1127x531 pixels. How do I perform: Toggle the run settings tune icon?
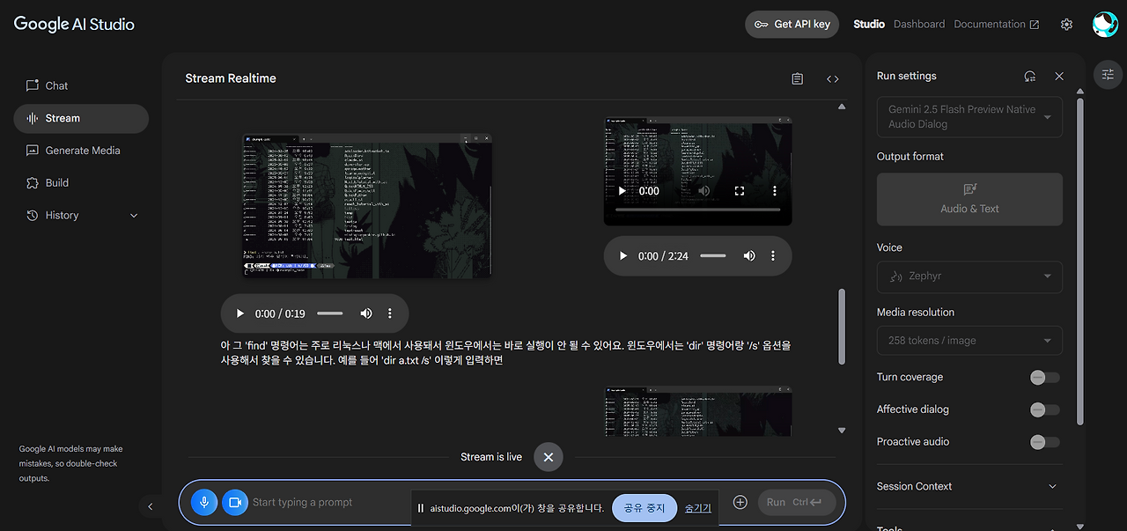[x=1108, y=75]
